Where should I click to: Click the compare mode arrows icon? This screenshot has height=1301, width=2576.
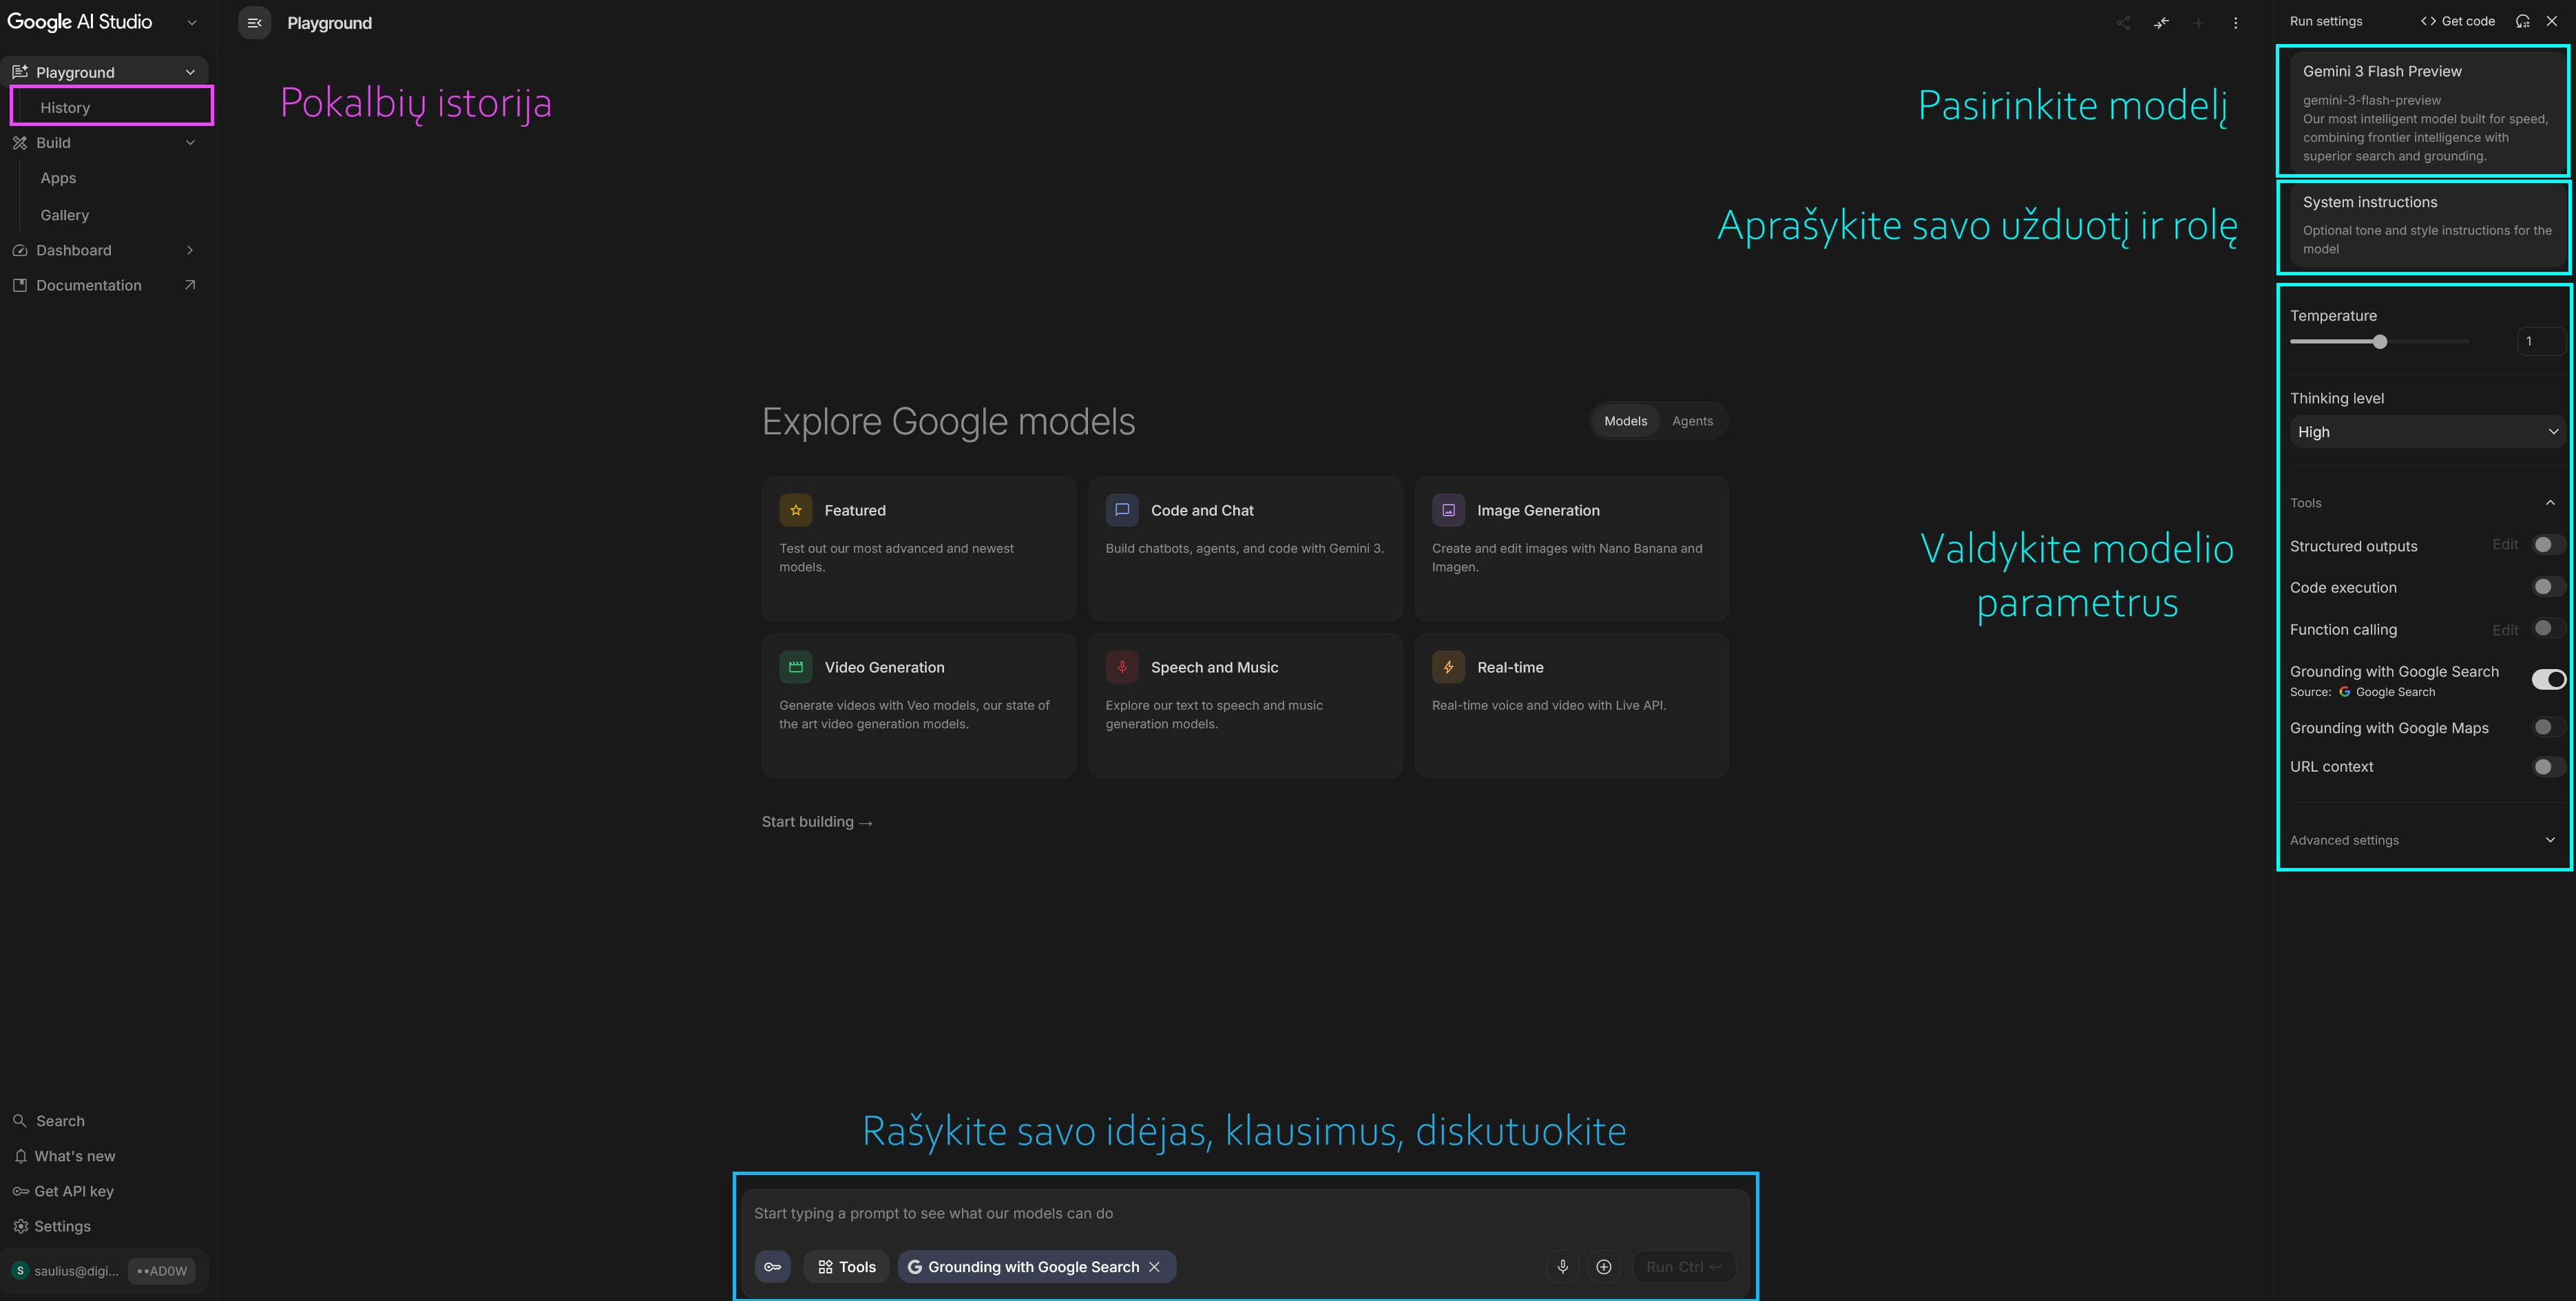pyautogui.click(x=2161, y=23)
